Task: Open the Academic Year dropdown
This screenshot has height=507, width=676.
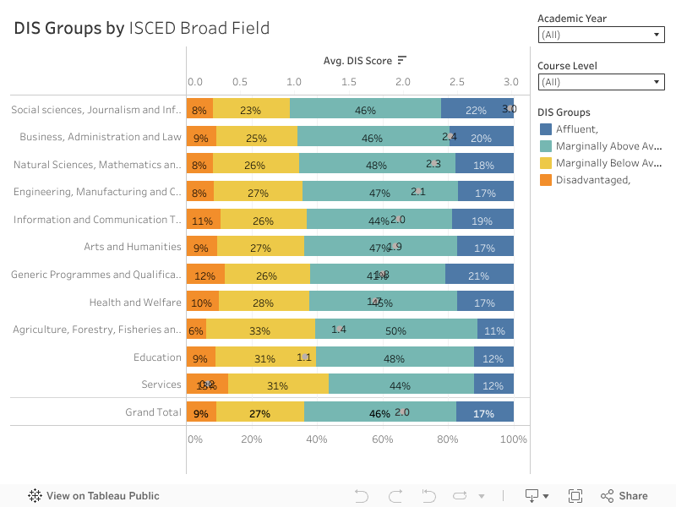Action: 601,35
